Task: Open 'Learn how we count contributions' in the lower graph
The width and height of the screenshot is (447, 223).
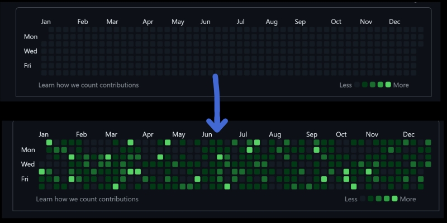Action: [x=88, y=199]
